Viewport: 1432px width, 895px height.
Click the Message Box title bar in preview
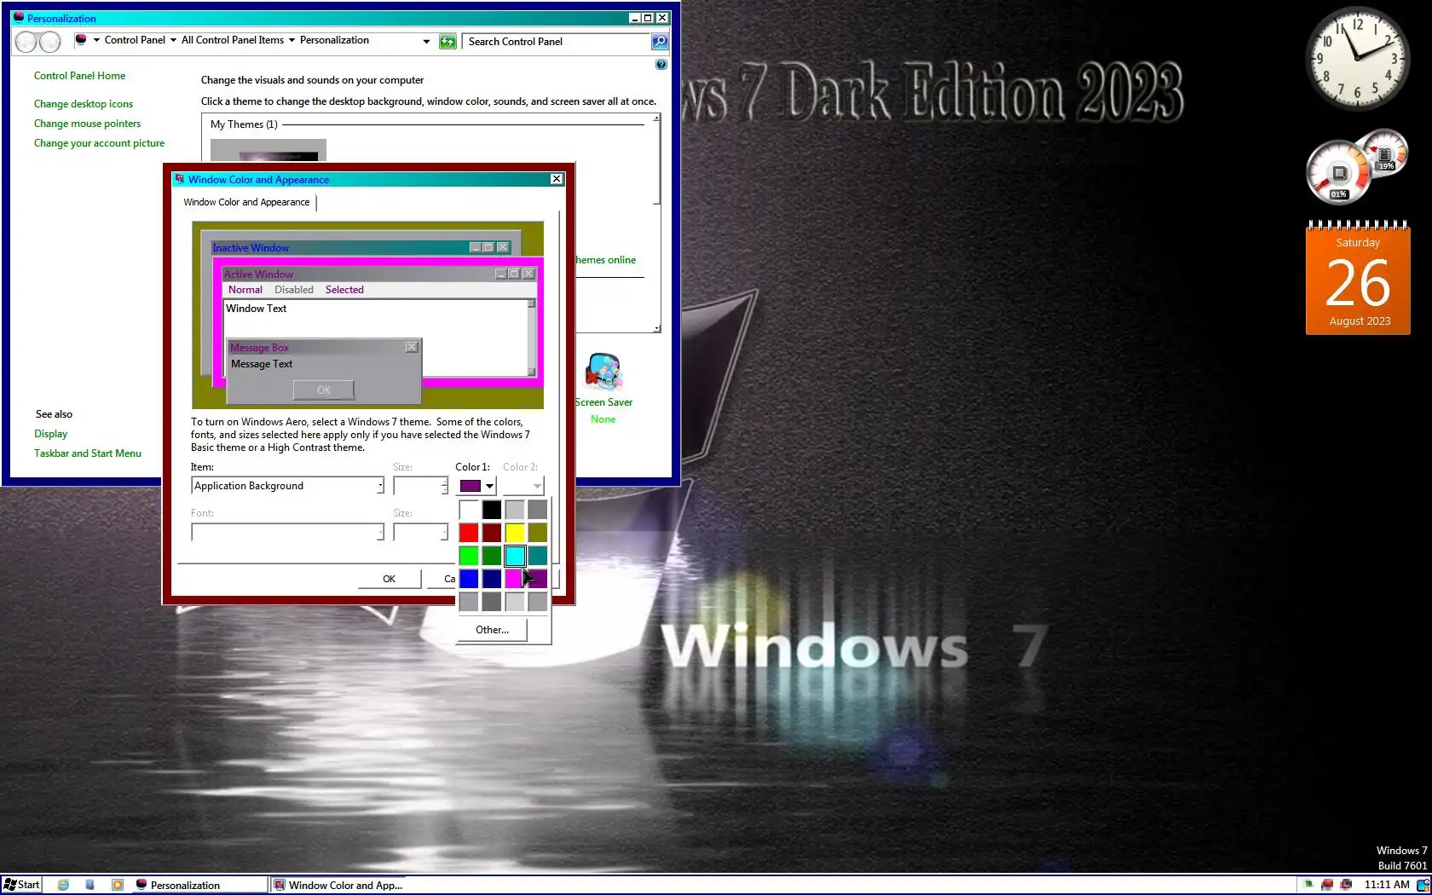click(324, 347)
